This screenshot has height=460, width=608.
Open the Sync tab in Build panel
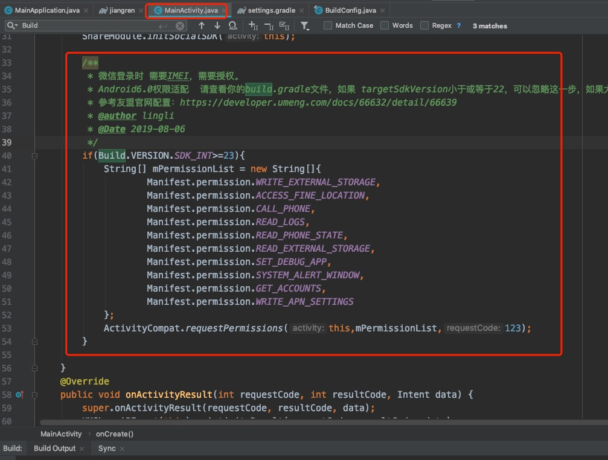(107, 449)
